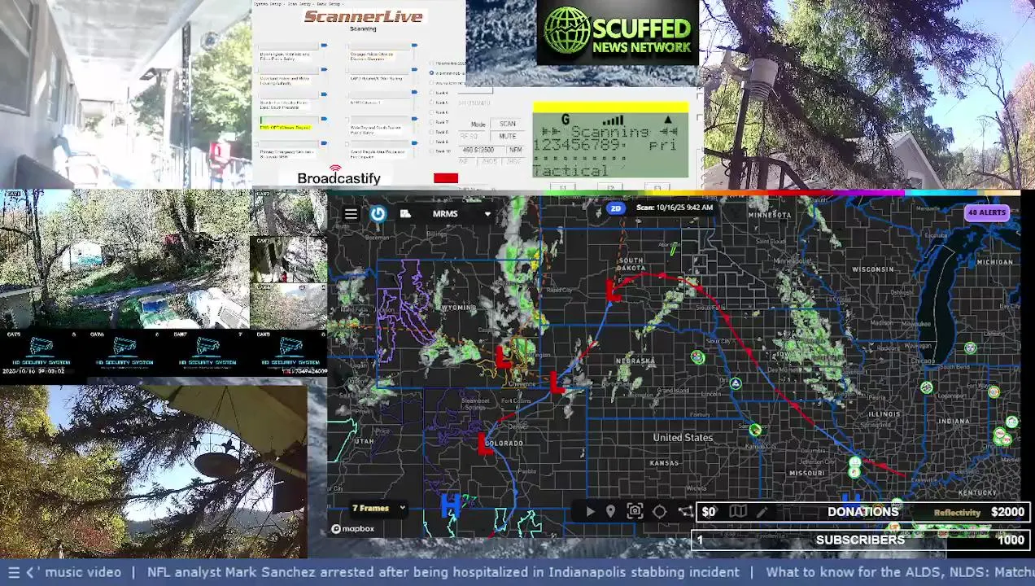
Task: Toggle the 2D view button
Action: click(616, 208)
